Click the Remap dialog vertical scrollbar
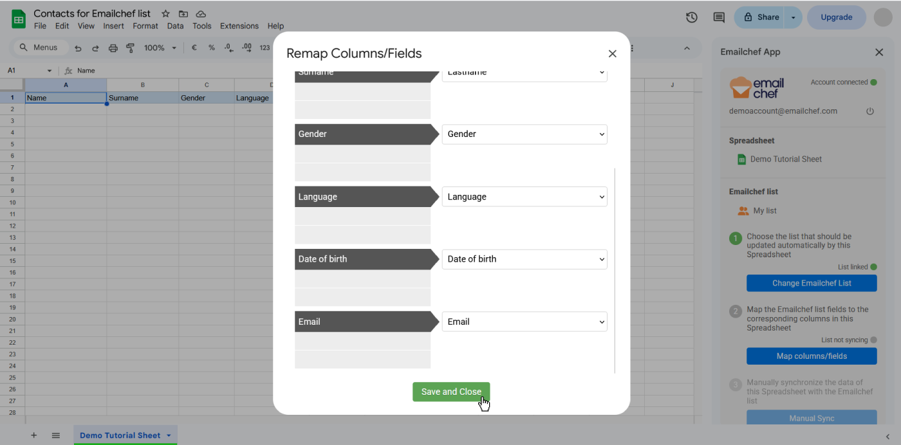Image resolution: width=901 pixels, height=445 pixels. point(615,270)
